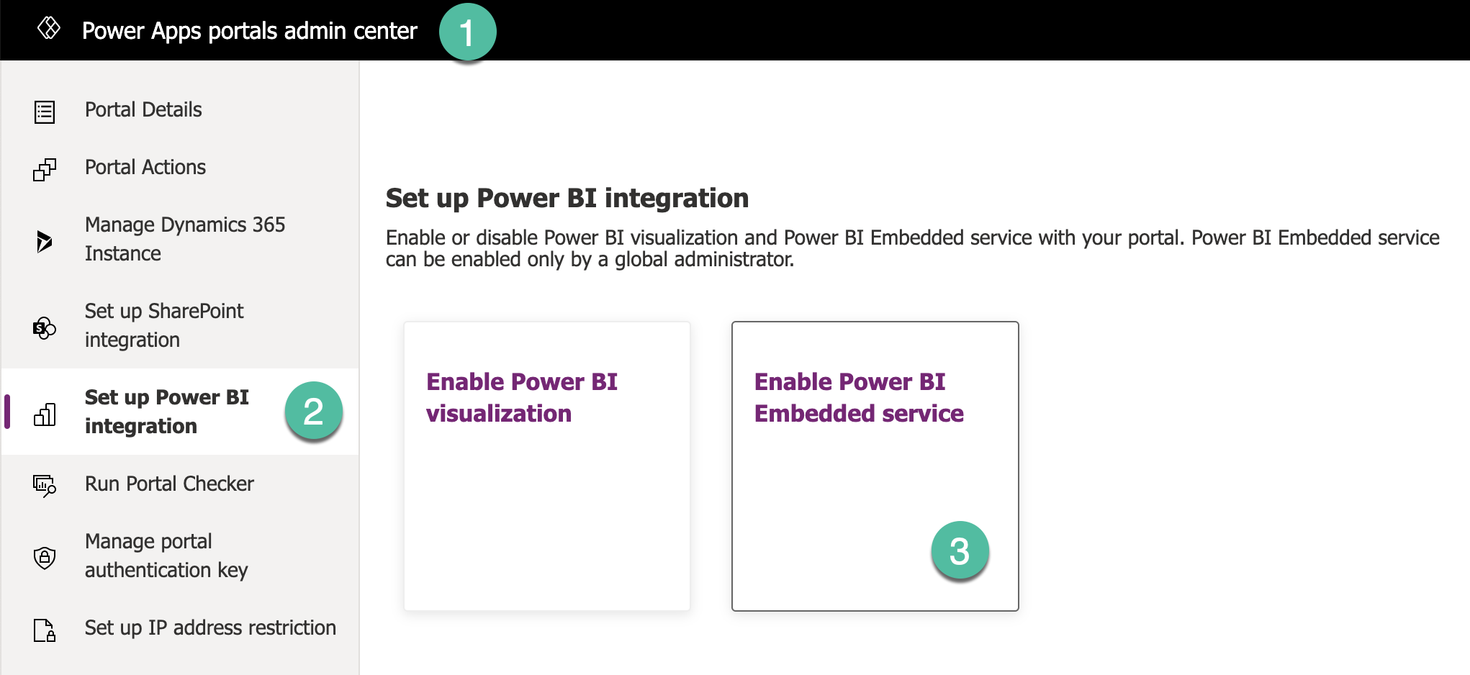Click the Power BI bar chart icon
This screenshot has width=1470, height=675.
click(x=45, y=414)
